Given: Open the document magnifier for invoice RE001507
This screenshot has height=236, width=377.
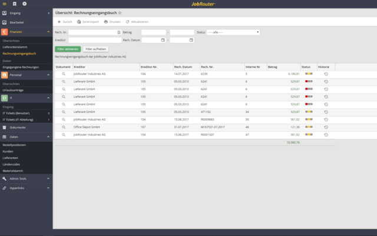Looking at the screenshot, I should 64,135.
